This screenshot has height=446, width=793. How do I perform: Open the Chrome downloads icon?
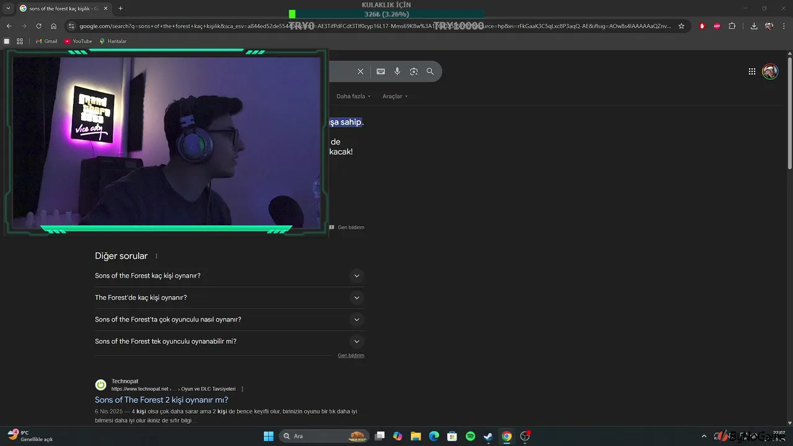[754, 26]
